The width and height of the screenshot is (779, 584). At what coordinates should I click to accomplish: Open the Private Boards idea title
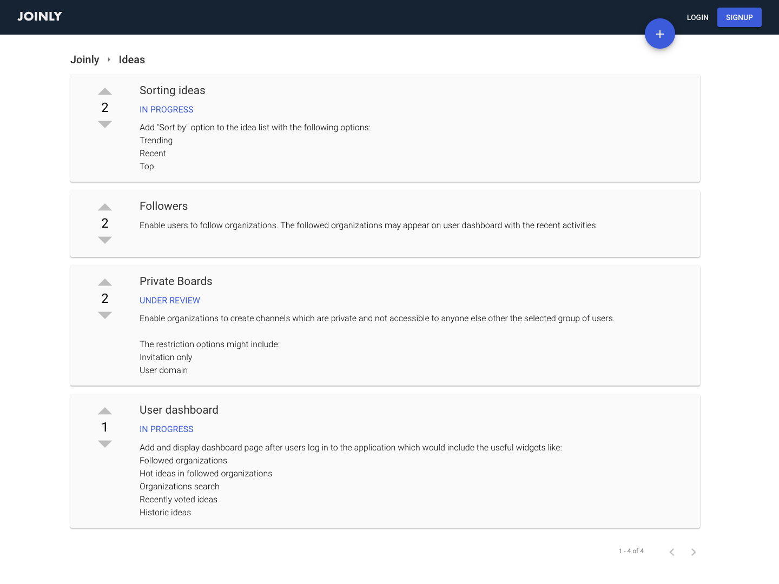point(176,281)
